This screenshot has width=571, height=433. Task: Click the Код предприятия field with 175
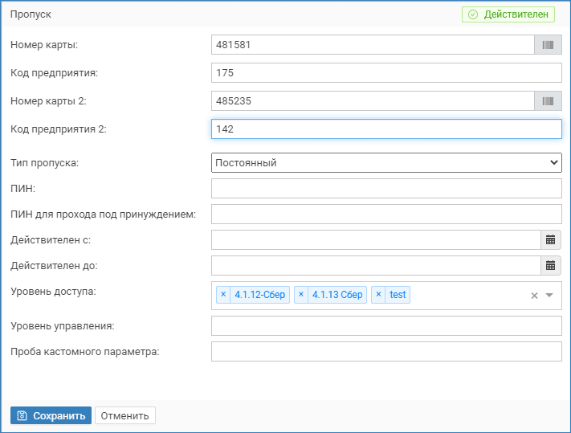tap(385, 73)
